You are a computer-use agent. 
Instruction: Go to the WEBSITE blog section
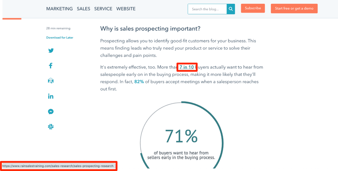pos(126,9)
